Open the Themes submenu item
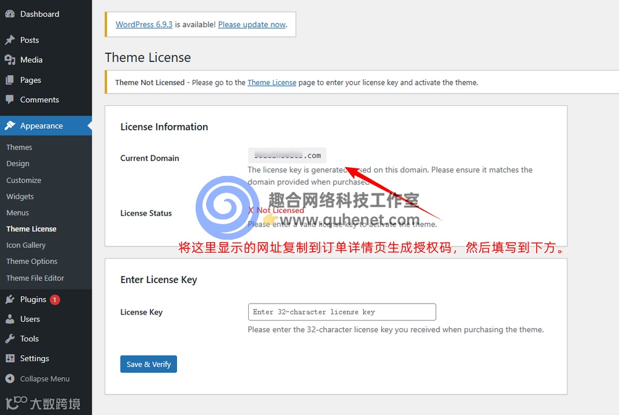 pyautogui.click(x=19, y=147)
